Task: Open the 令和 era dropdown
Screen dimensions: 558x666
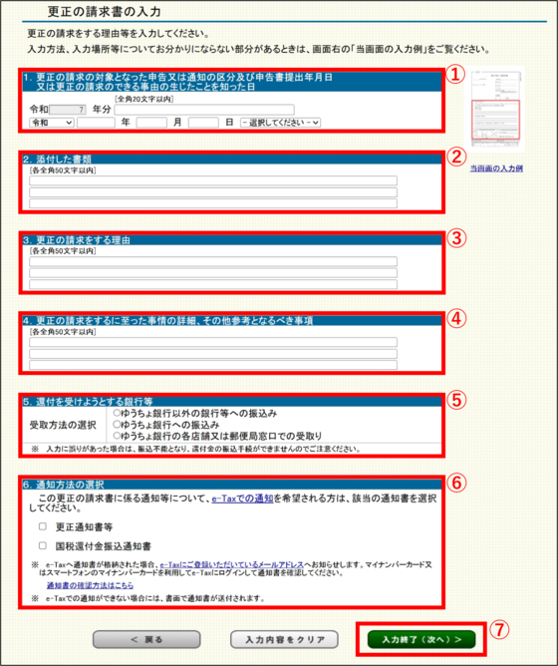Action: tap(52, 123)
